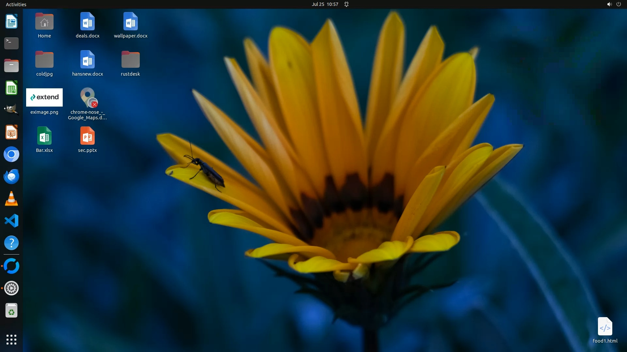This screenshot has height=352, width=627.
Task: Open VLC media player in the dock
Action: pyautogui.click(x=11, y=199)
